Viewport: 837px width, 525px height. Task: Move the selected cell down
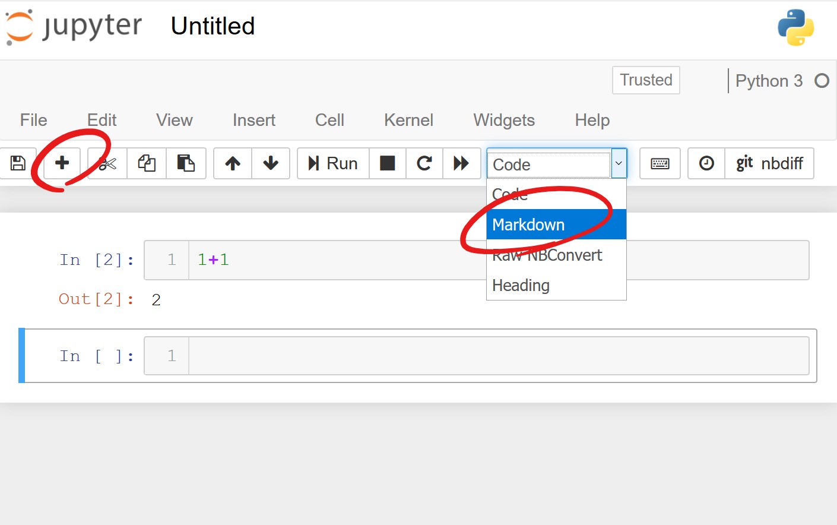pyautogui.click(x=271, y=163)
